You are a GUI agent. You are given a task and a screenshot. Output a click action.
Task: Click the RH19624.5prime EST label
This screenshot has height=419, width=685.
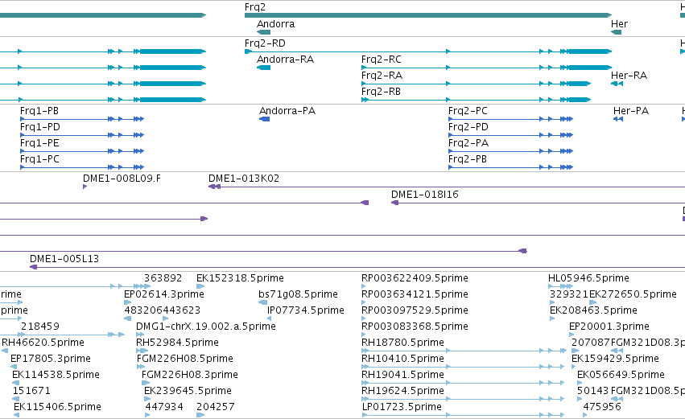pyautogui.click(x=402, y=391)
